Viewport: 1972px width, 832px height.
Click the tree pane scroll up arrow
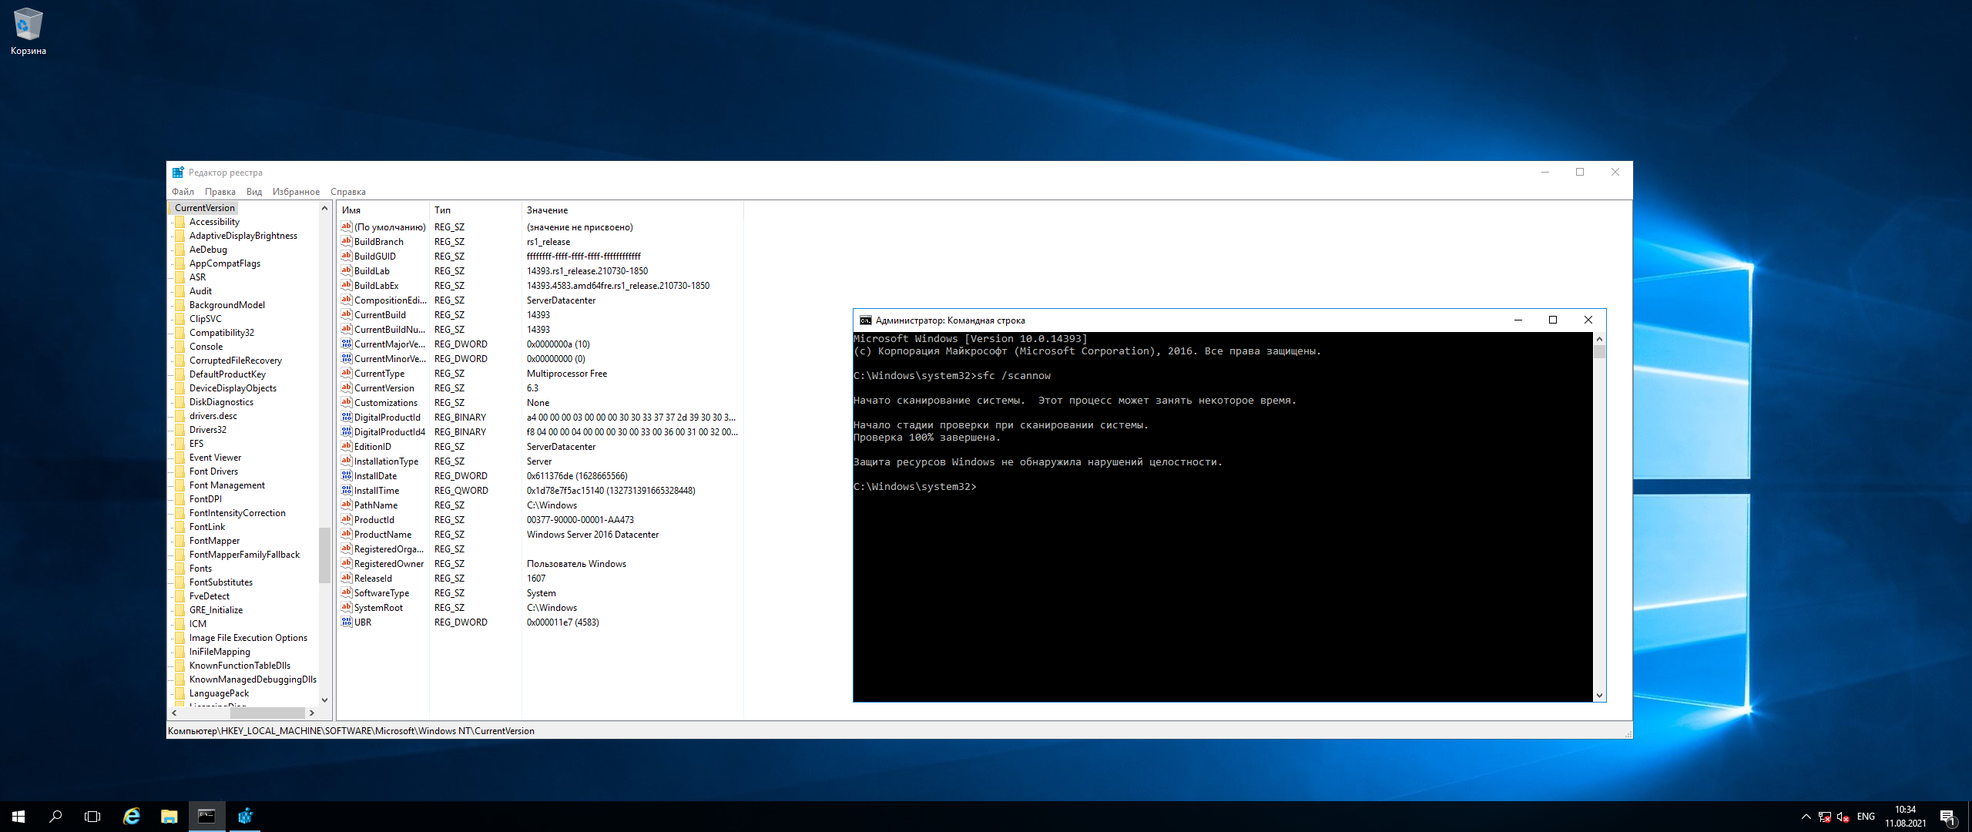324,209
